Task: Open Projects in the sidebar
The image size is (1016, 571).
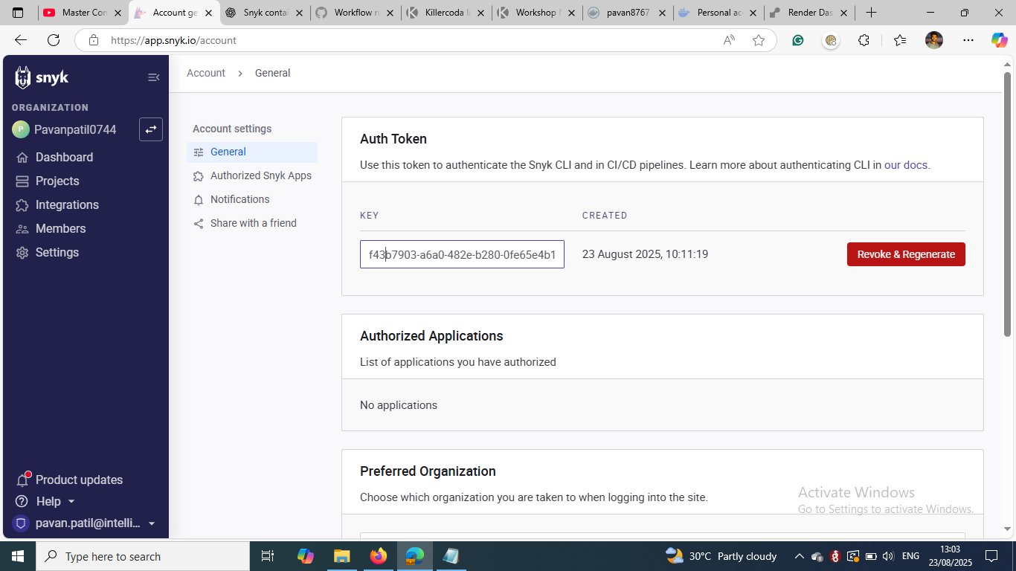Action: click(x=57, y=181)
